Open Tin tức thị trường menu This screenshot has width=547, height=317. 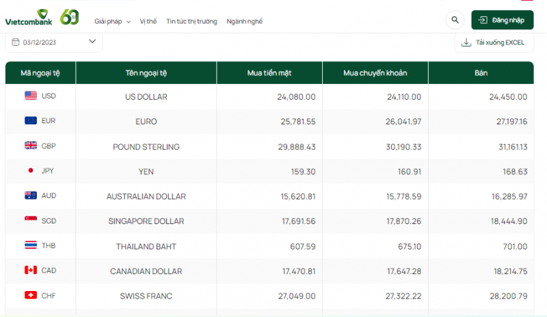point(191,21)
